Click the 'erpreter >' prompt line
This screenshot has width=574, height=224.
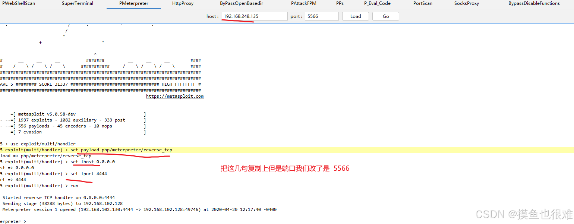tap(13, 221)
